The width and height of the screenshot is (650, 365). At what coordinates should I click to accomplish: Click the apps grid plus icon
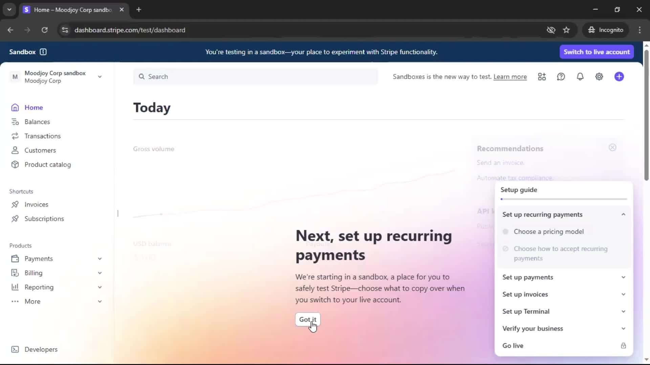coord(542,77)
